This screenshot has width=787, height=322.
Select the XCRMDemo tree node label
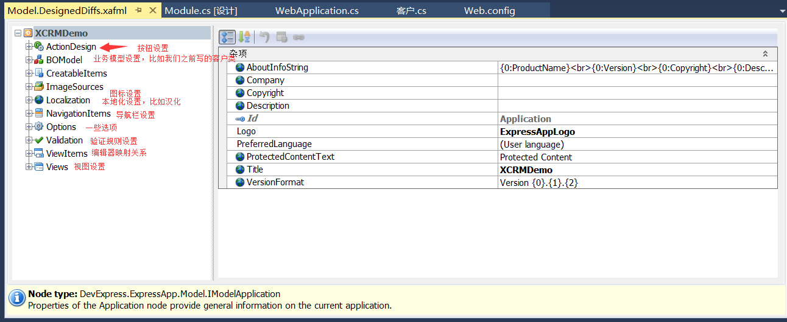point(61,33)
